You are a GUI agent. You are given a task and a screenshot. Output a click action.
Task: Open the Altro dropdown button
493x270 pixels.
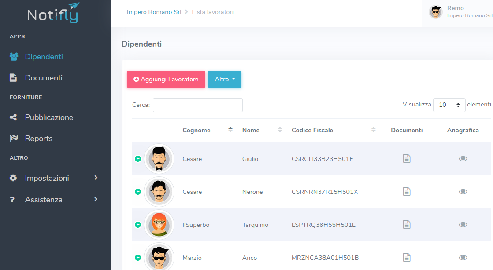coord(224,79)
